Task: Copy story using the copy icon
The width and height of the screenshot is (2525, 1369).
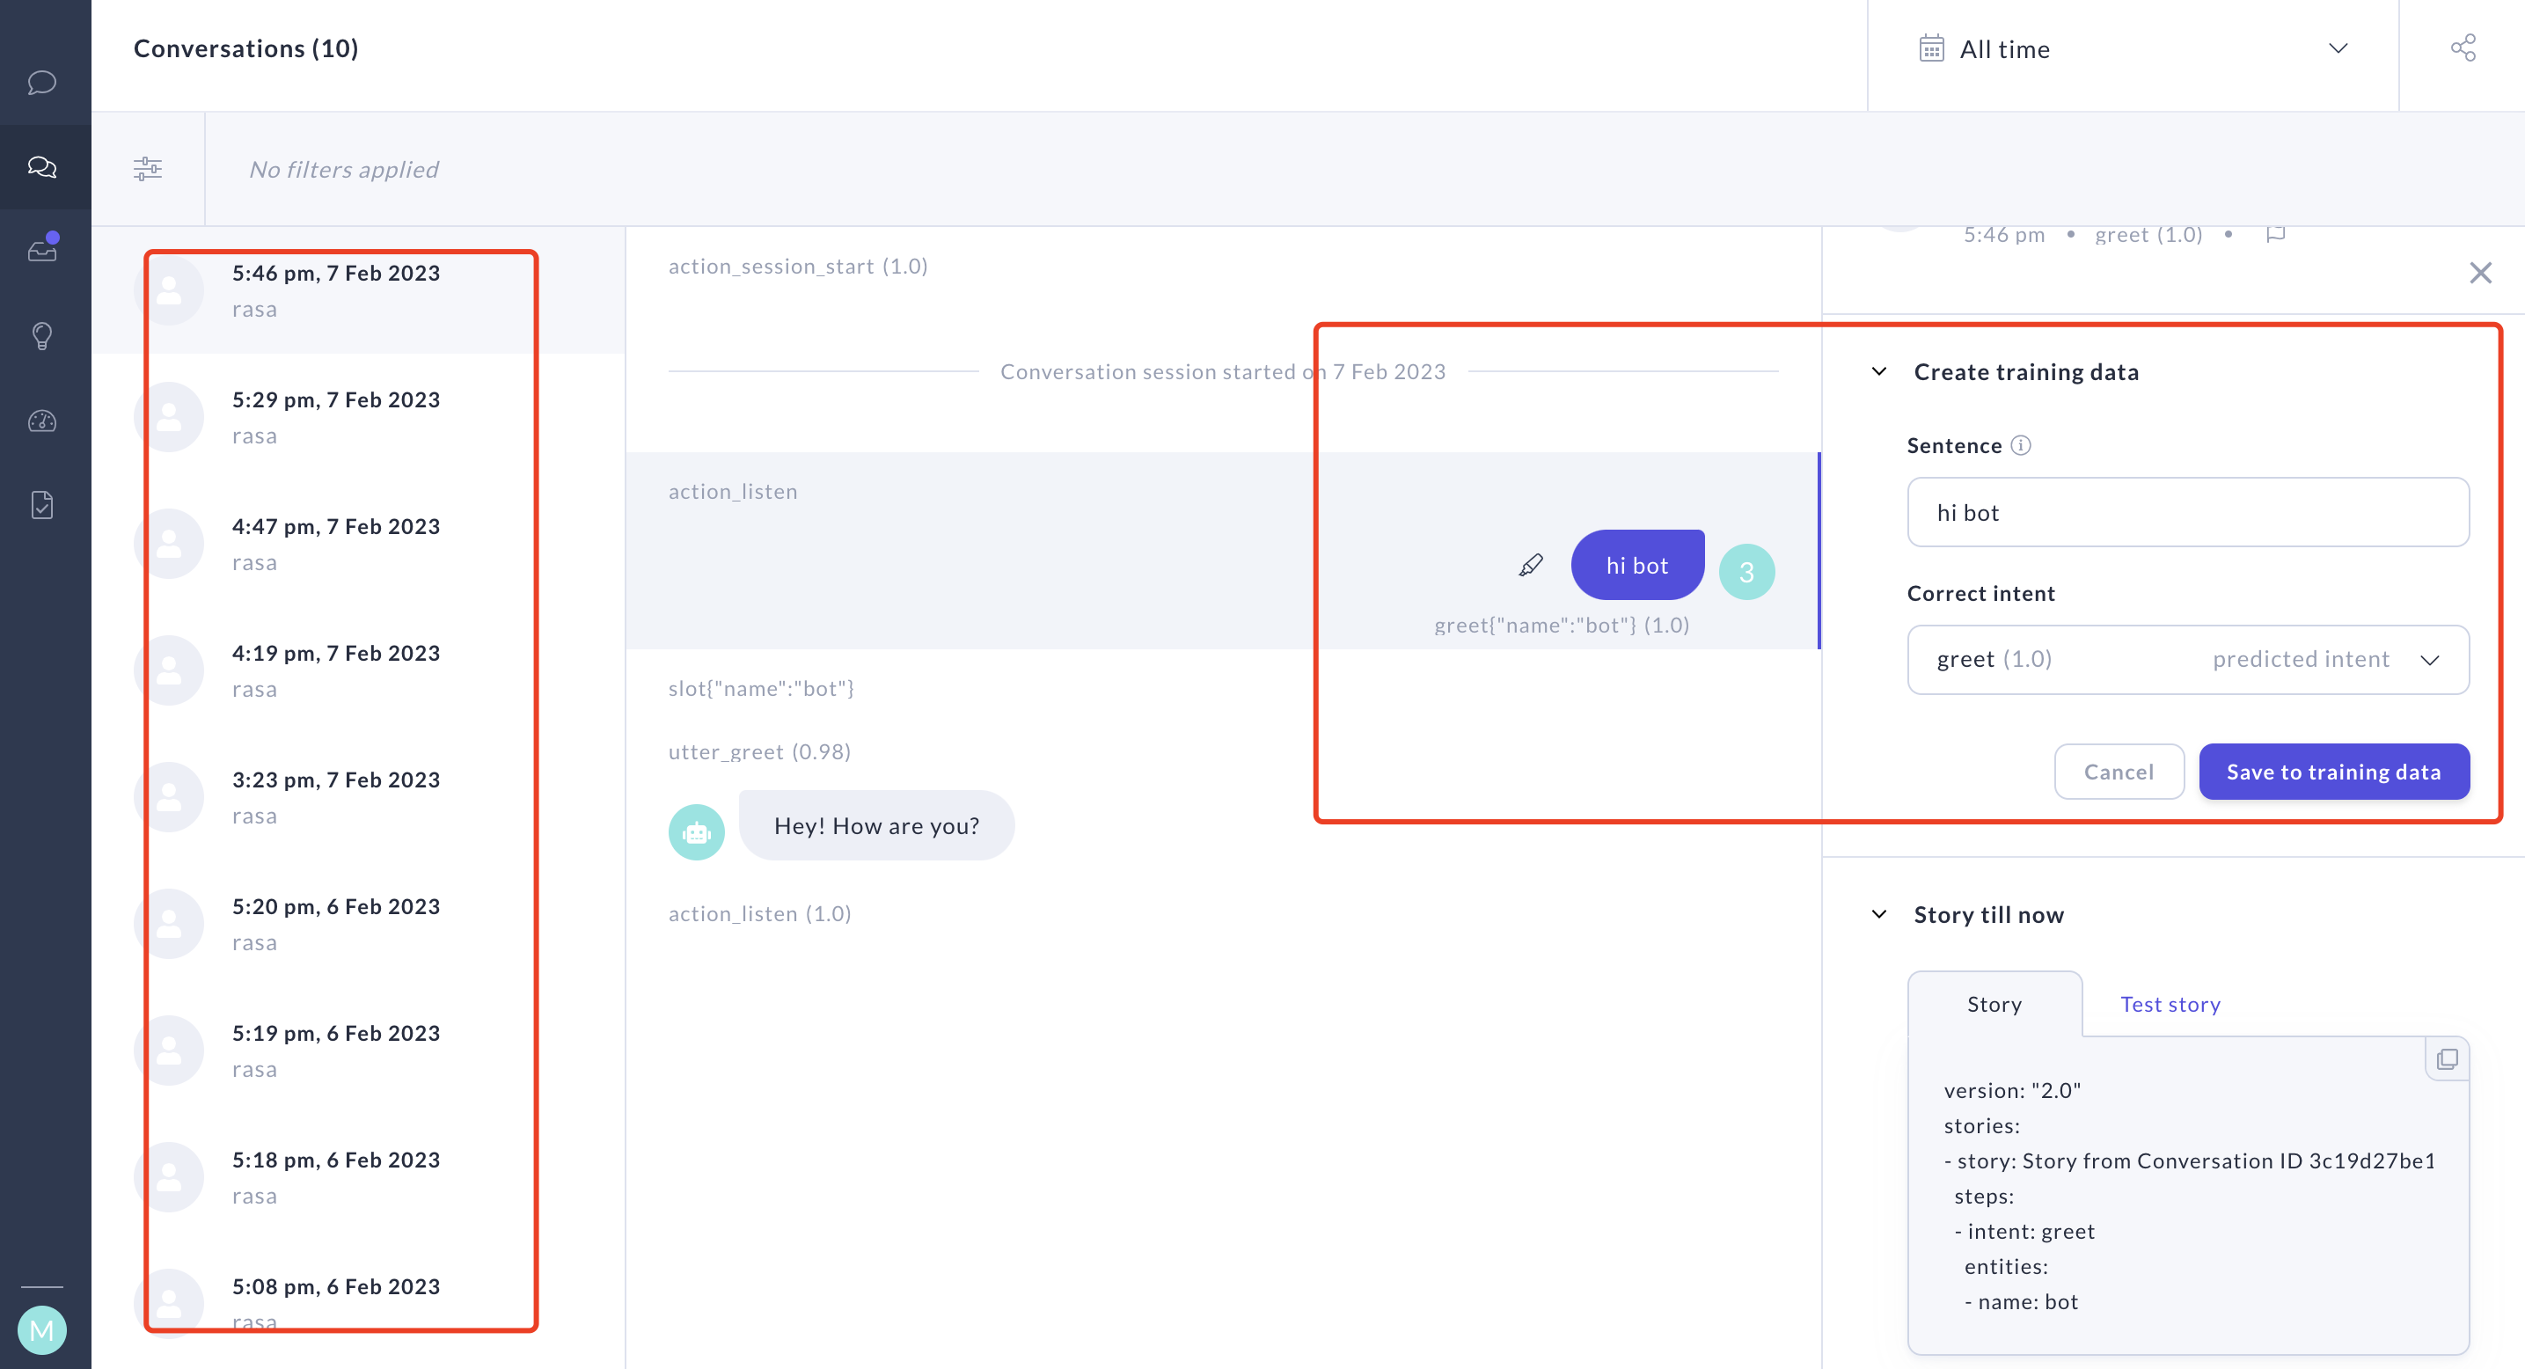Action: pos(2447,1059)
